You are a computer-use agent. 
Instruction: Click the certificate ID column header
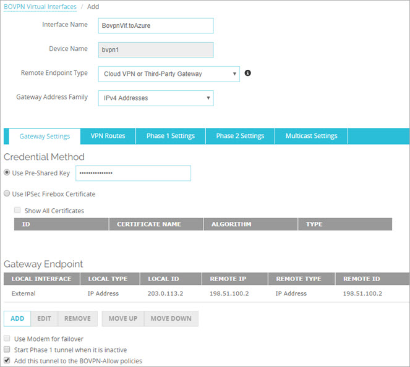point(61,224)
